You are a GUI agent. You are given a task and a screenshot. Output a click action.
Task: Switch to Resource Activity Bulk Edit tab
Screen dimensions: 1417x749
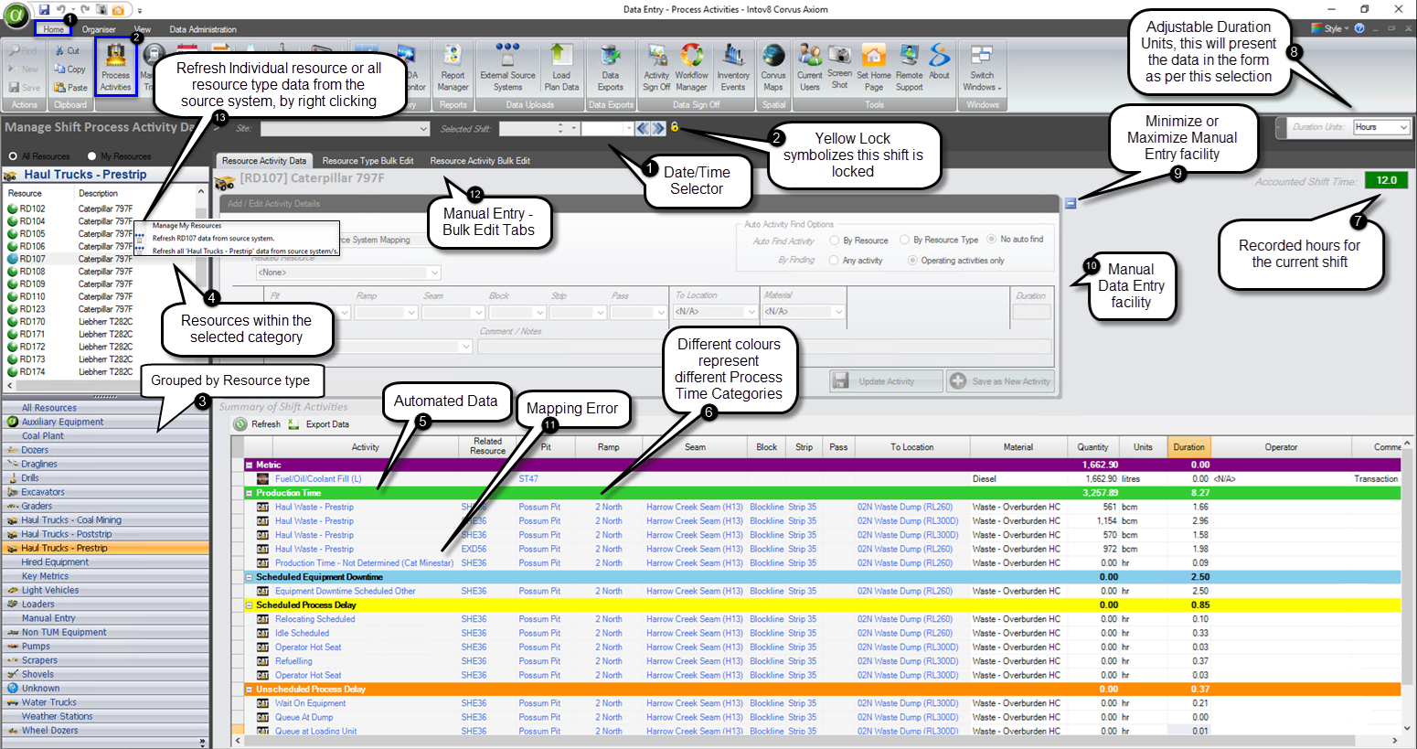pyautogui.click(x=480, y=161)
